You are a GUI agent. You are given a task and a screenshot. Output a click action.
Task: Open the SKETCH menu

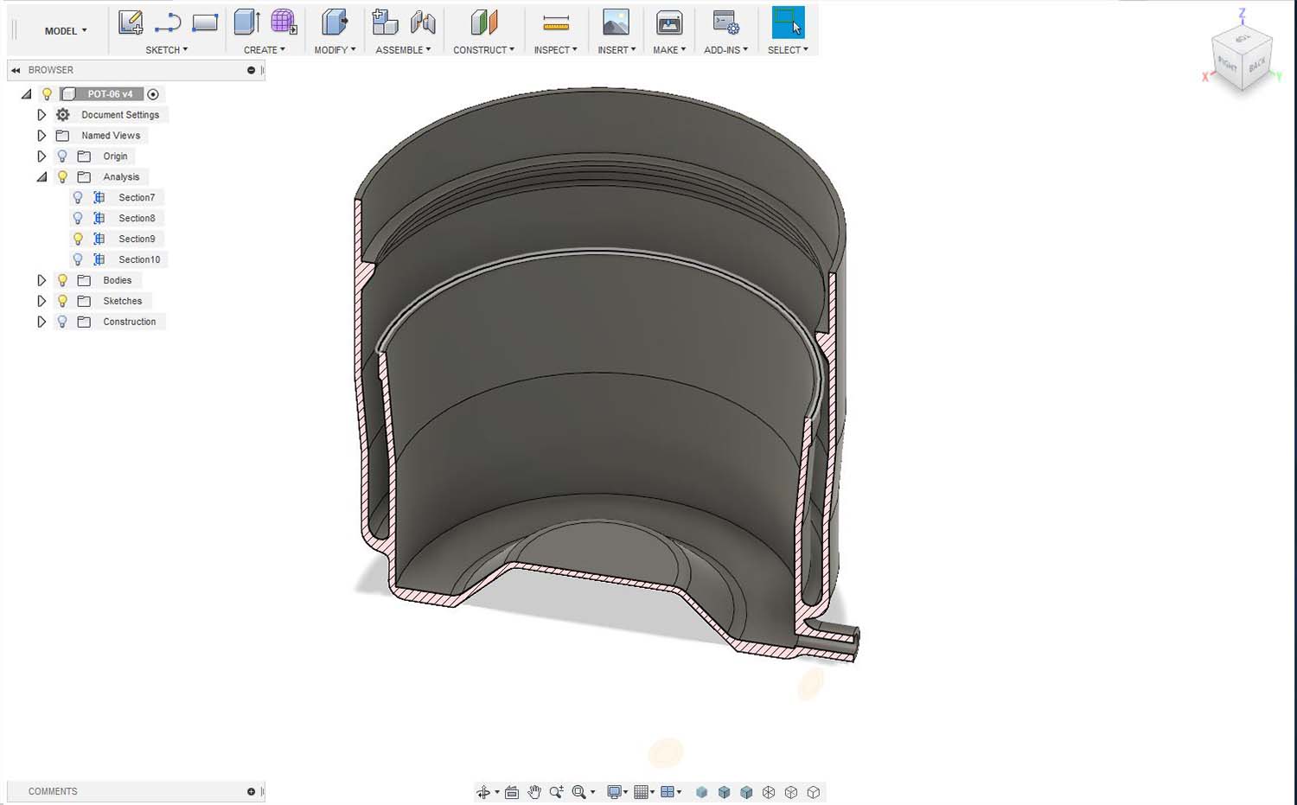[166, 50]
